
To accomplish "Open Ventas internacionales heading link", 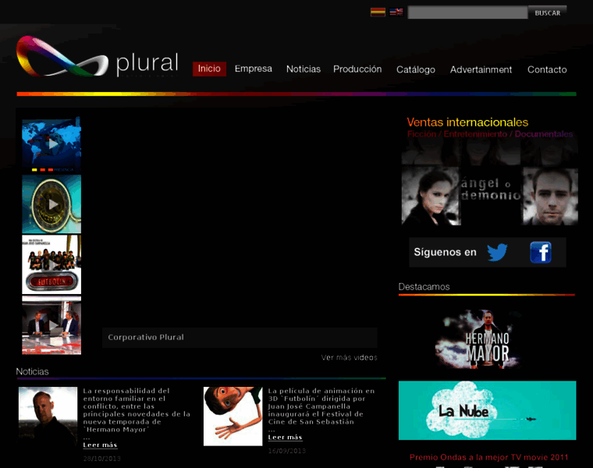I will click(x=467, y=122).
